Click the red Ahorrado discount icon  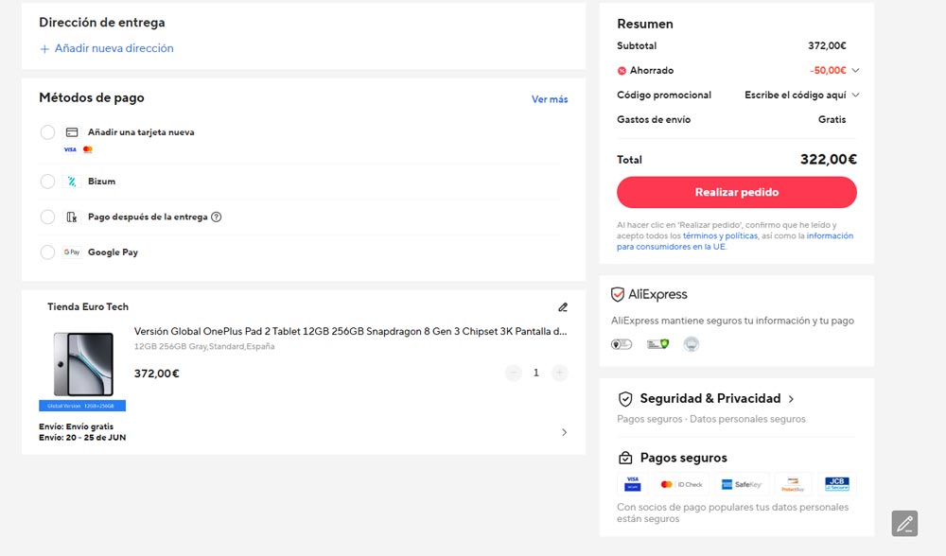[622, 71]
